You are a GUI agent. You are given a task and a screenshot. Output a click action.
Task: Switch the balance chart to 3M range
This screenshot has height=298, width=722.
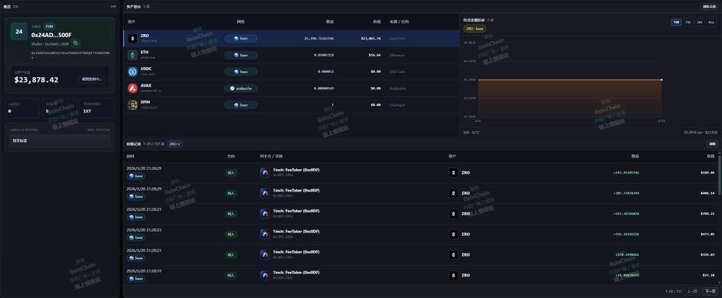click(x=699, y=22)
